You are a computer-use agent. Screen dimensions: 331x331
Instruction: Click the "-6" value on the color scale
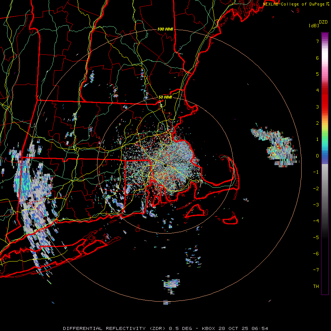click(316, 254)
